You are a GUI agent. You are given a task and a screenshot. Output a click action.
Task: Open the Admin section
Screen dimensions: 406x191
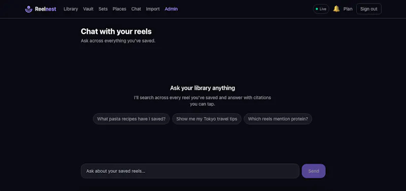pyautogui.click(x=171, y=9)
